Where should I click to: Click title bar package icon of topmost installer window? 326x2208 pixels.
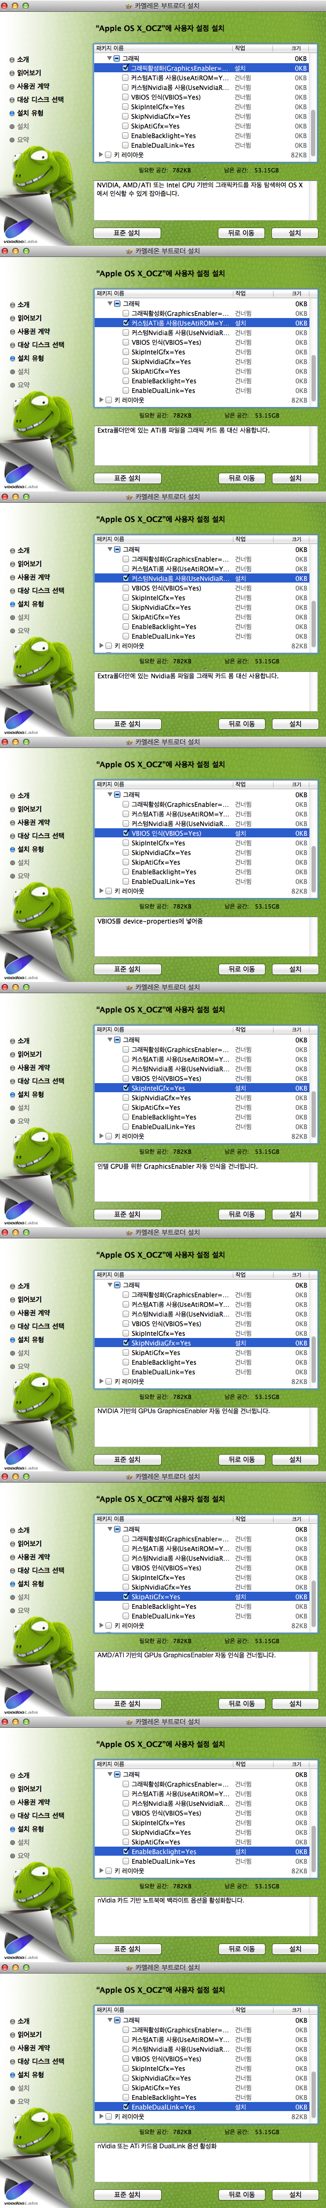(x=130, y=5)
